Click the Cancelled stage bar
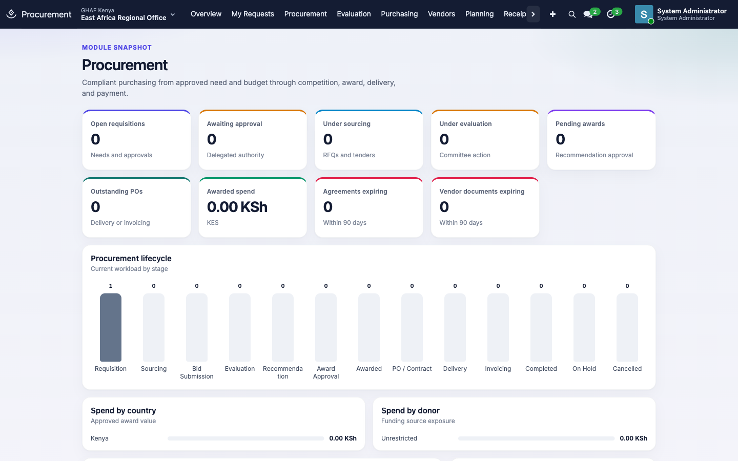Image resolution: width=738 pixels, height=461 pixels. [x=627, y=327]
